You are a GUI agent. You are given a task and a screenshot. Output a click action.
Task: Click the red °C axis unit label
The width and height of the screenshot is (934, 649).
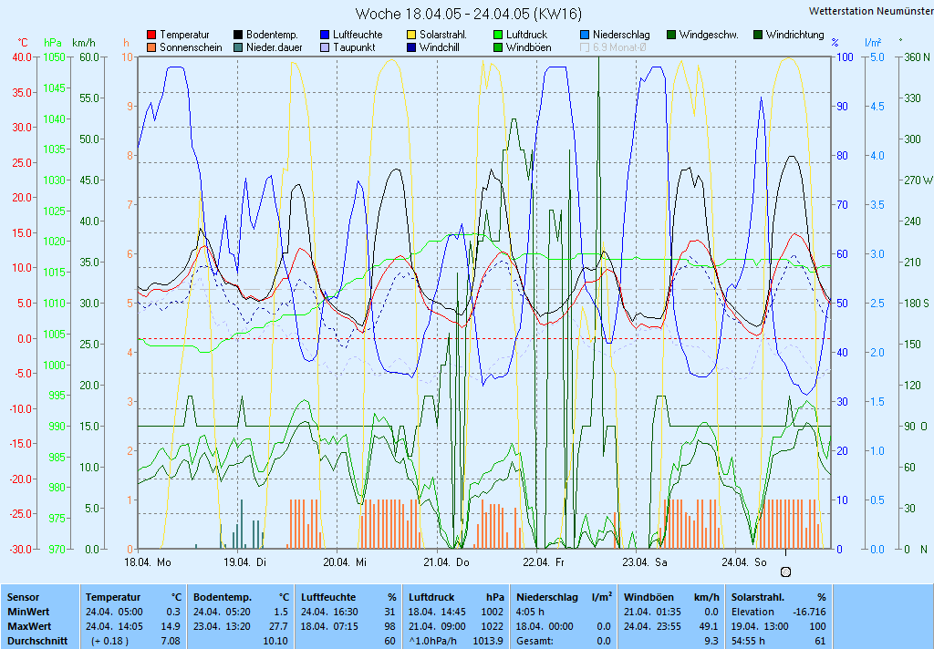[x=23, y=43]
